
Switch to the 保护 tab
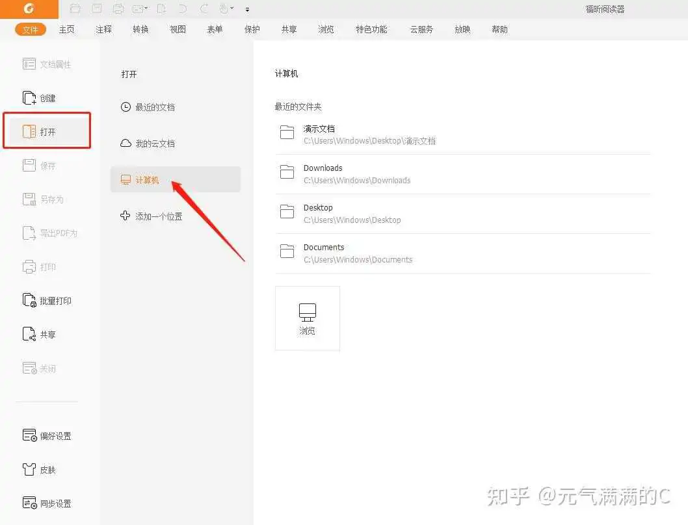(x=252, y=29)
